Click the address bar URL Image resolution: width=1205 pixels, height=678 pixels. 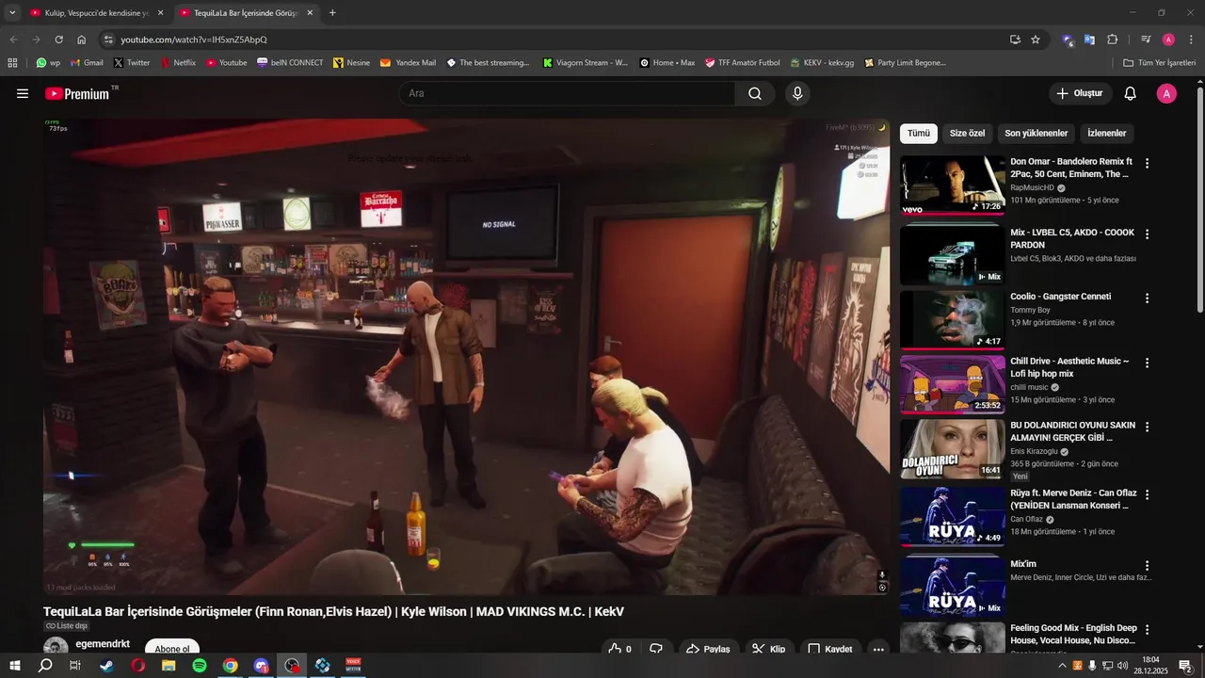coord(194,40)
